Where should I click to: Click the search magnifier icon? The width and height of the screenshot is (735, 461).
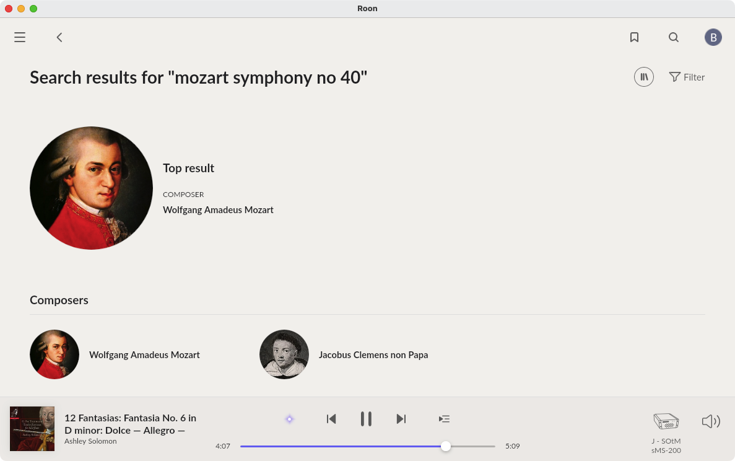tap(674, 37)
